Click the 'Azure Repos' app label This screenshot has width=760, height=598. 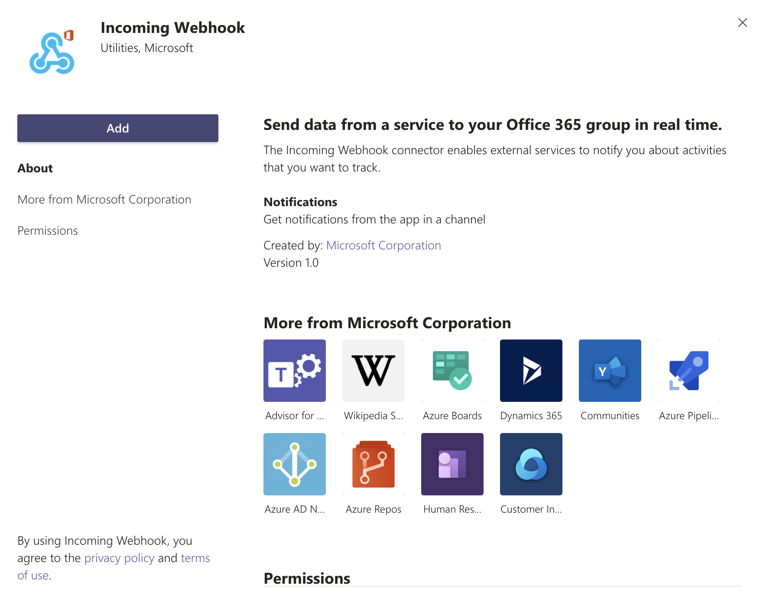[x=374, y=509]
